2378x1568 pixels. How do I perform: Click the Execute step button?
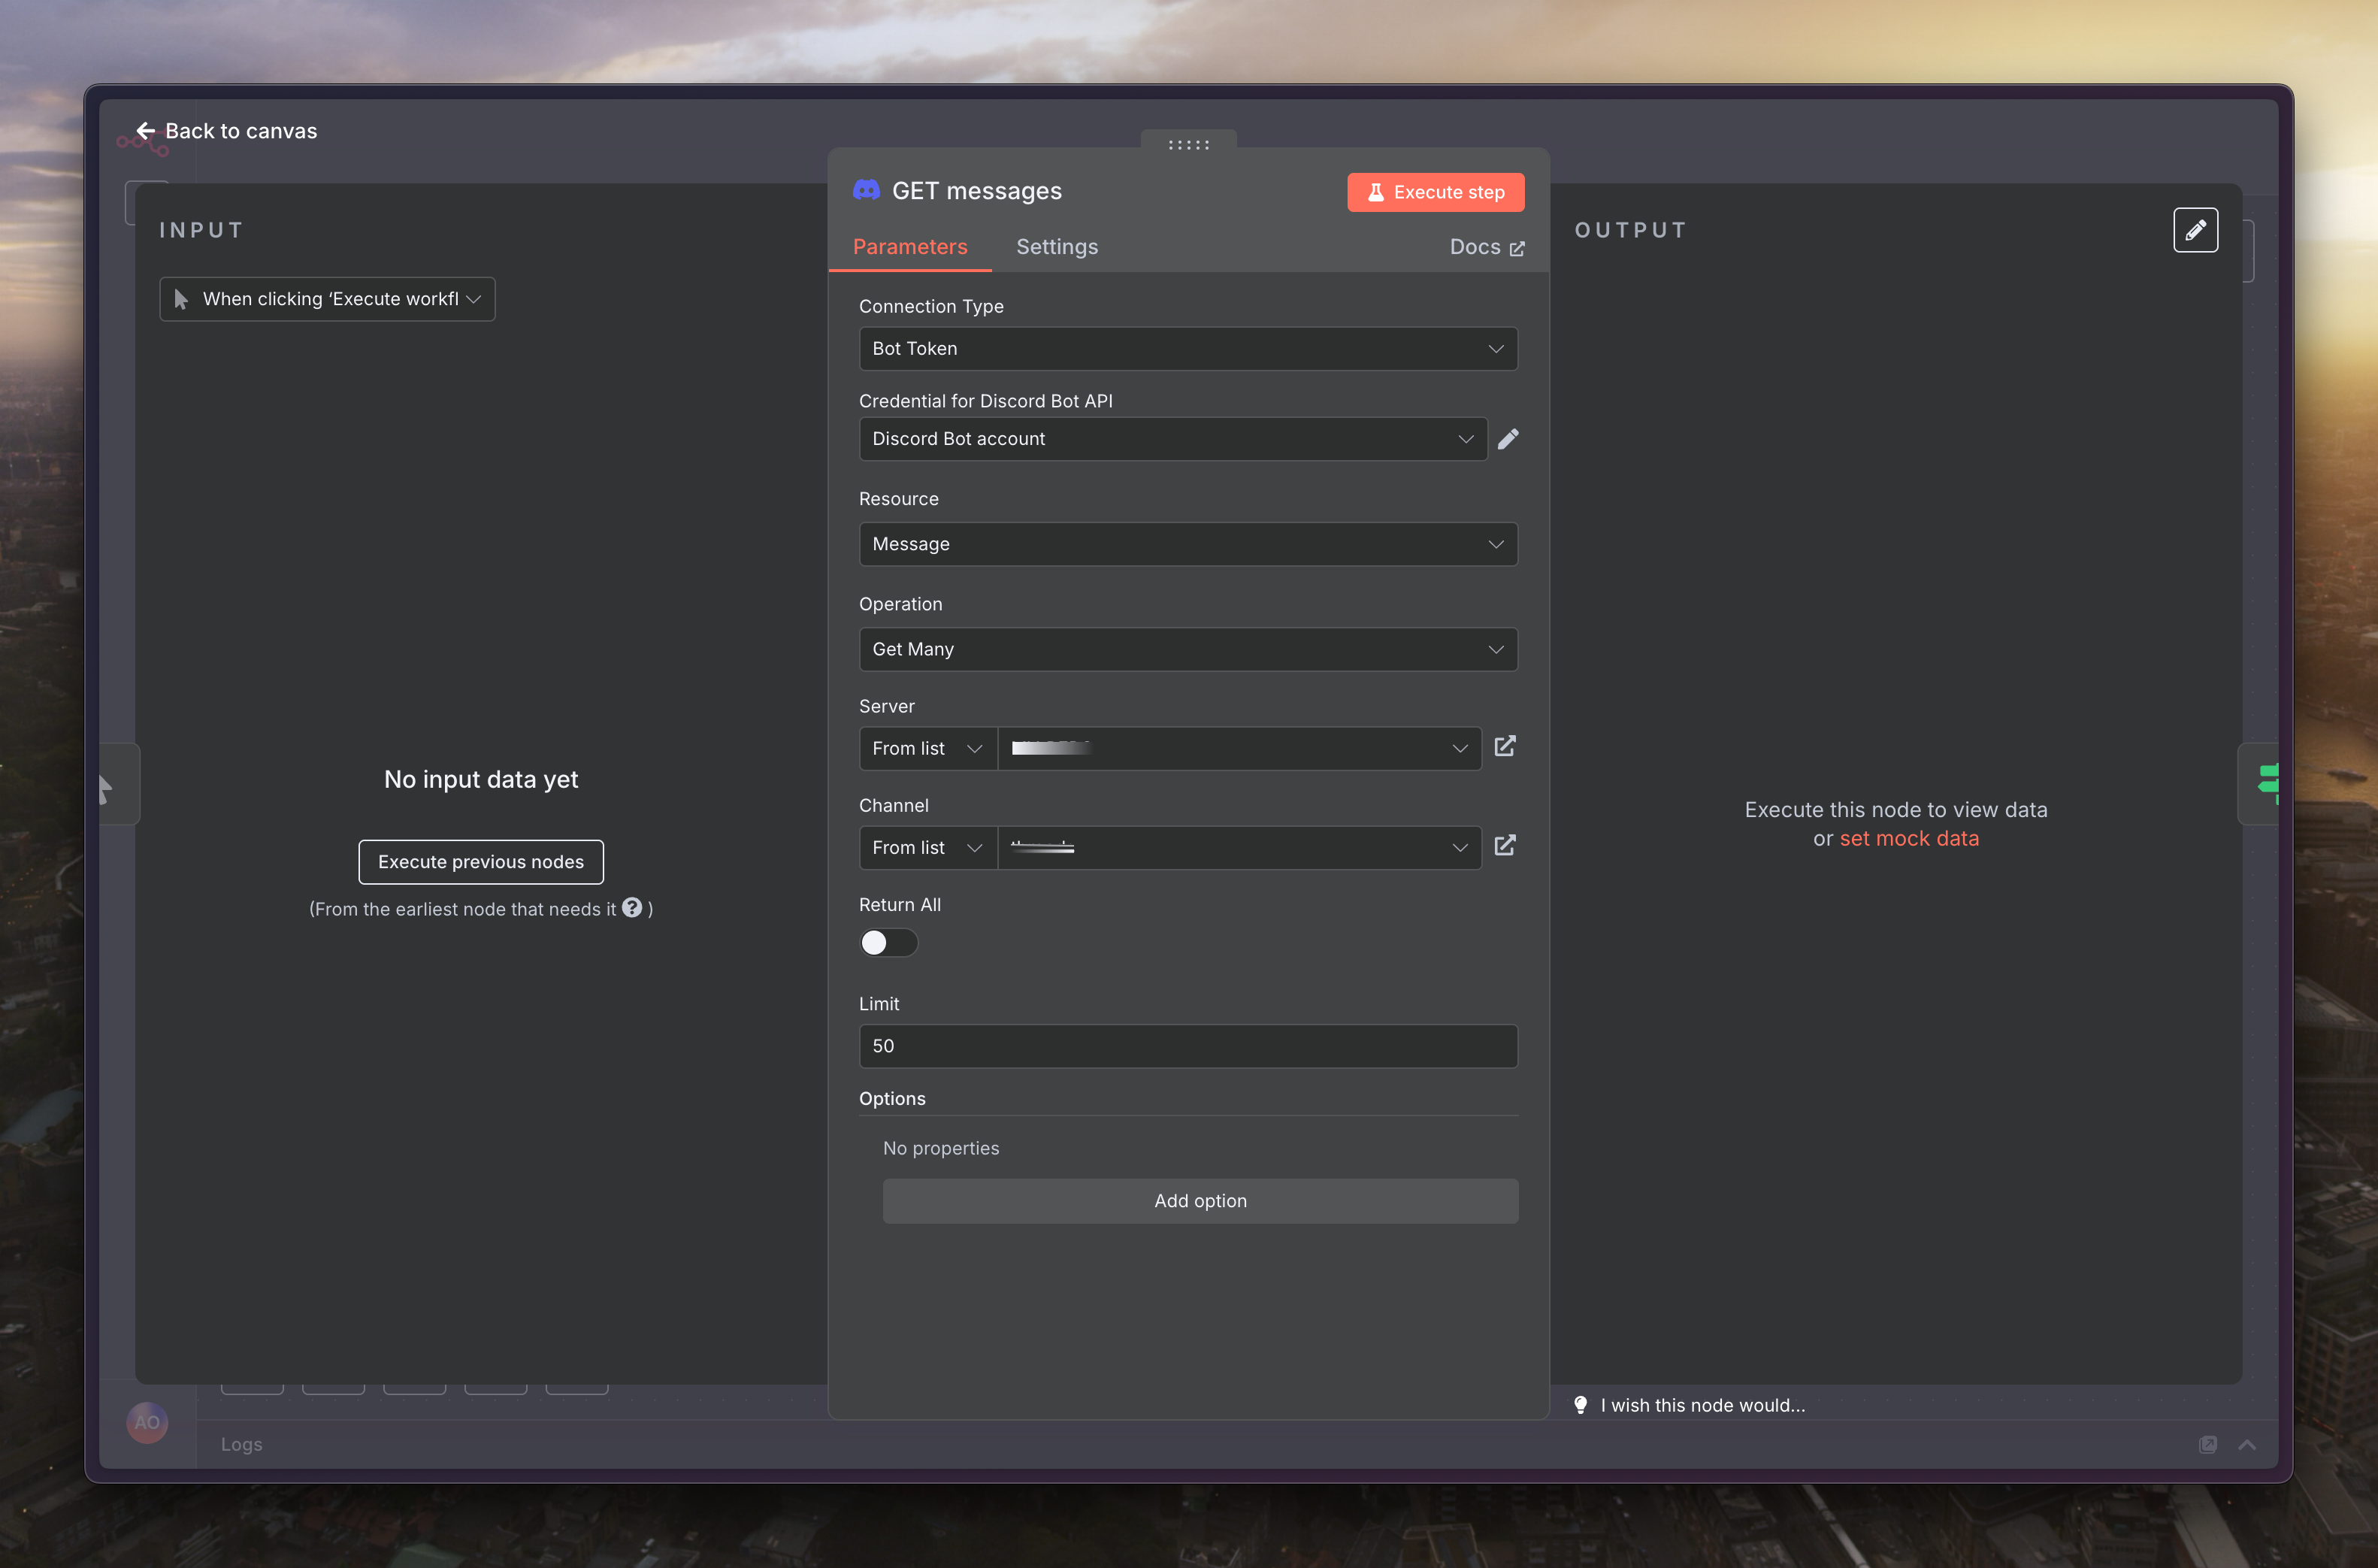click(x=1436, y=192)
